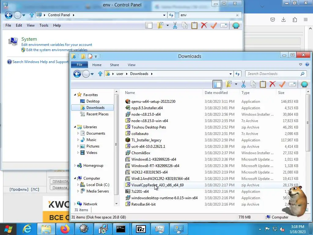
Task: Select npp.8.5.Installer.x64 file
Action: pyautogui.click(x=147, y=108)
